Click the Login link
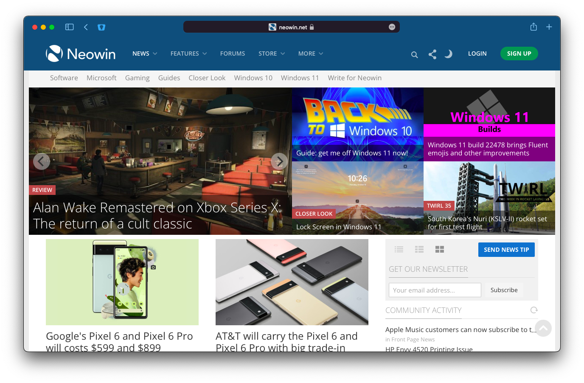 click(477, 54)
